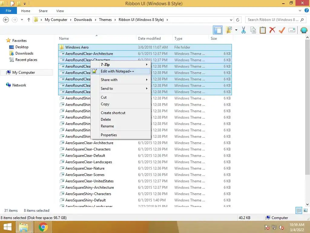
Task: Click Themes in the address breadcrumb
Action: (105, 20)
